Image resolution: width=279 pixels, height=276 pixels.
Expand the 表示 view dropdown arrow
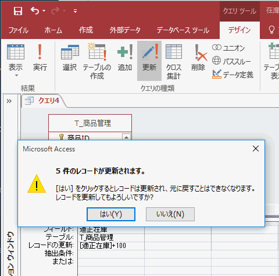(x=16, y=75)
